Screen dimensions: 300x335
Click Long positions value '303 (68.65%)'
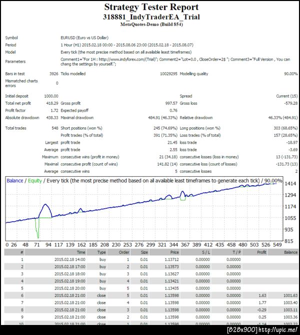point(285,128)
